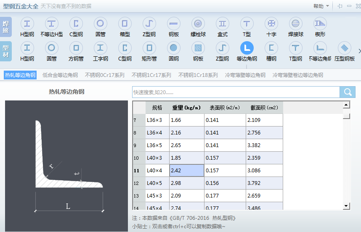Click weight cell 2.65
Image resolution: width=361 pixels, height=232 pixels.
click(x=187, y=145)
